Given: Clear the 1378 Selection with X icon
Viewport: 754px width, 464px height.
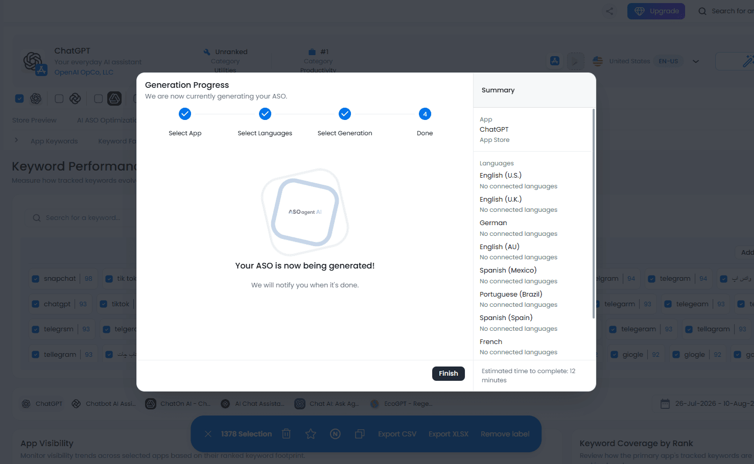Looking at the screenshot, I should click(x=208, y=434).
